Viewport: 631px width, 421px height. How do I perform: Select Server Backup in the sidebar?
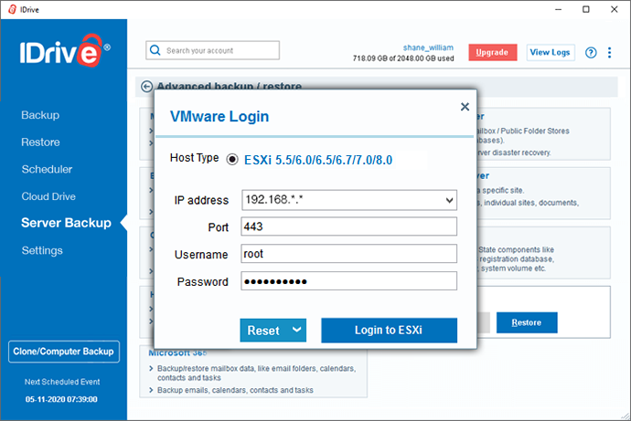66,223
